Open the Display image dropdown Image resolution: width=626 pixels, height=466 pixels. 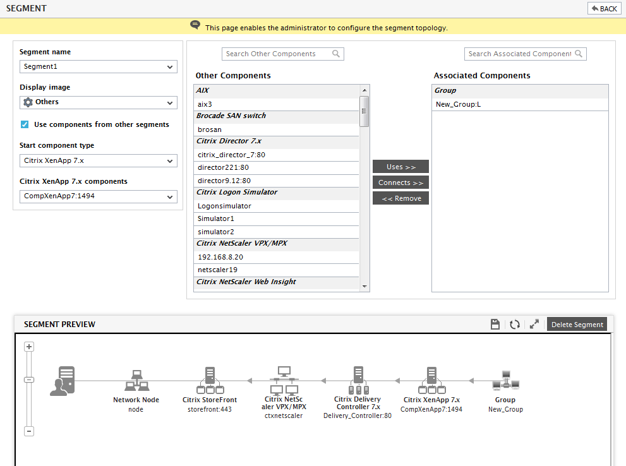98,102
